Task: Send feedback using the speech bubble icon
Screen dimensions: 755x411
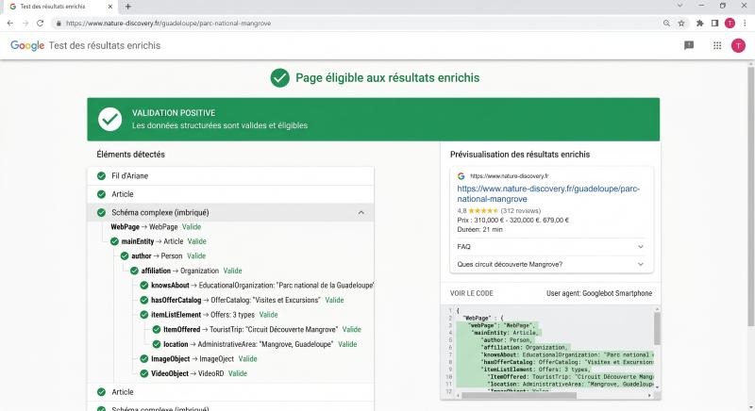Action: click(x=689, y=45)
